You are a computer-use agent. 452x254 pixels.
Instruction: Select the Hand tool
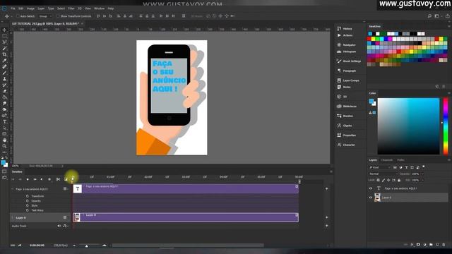click(4, 140)
